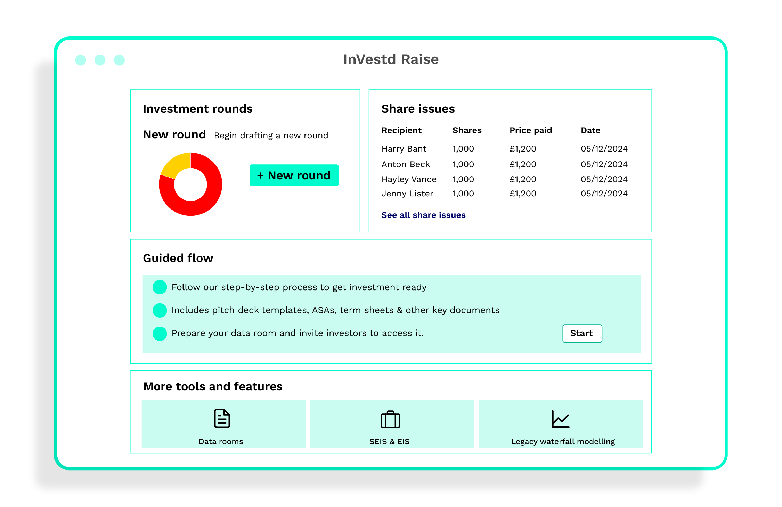Click bullet beside 'Prepare your data room'
Screen dimensions: 782x507
(160, 333)
